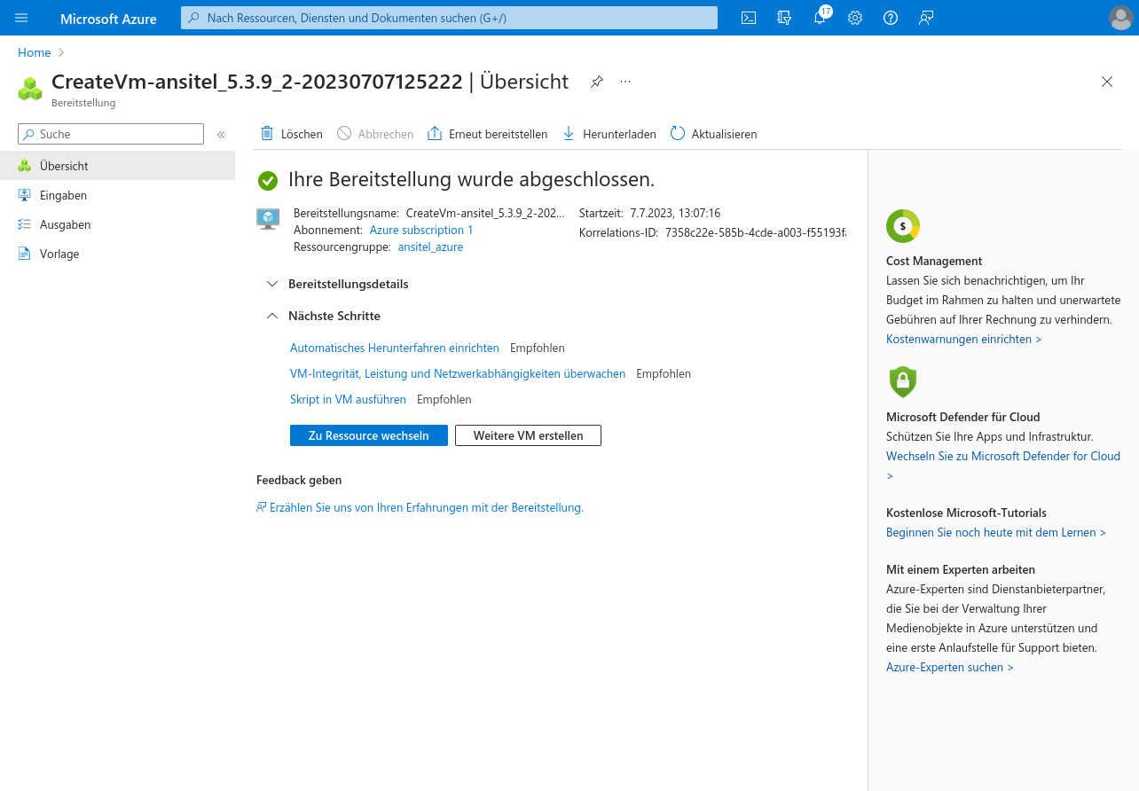This screenshot has width=1139, height=791.
Task: Click the Zu Ressource wechseln button
Action: 368,435
